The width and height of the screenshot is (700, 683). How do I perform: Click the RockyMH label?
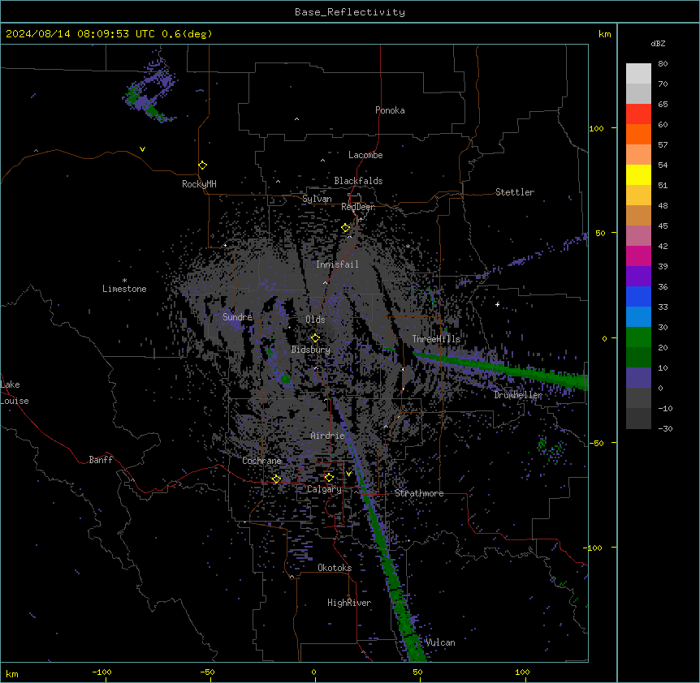[x=199, y=184]
